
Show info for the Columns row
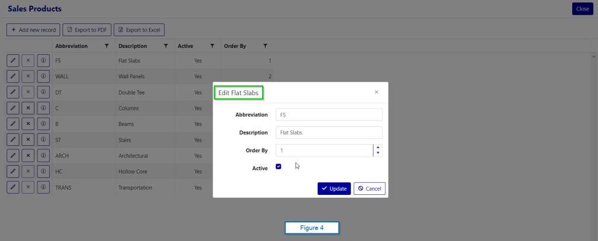43,109
